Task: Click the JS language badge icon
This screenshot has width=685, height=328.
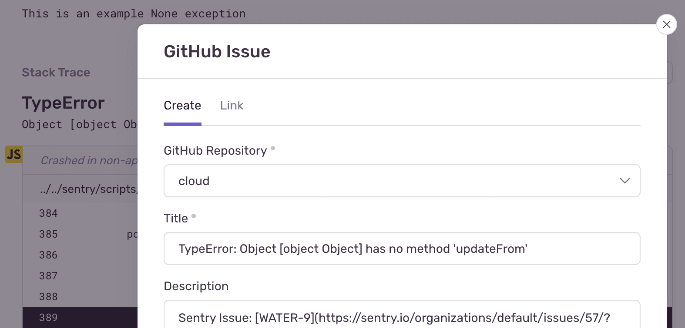Action: coord(13,154)
